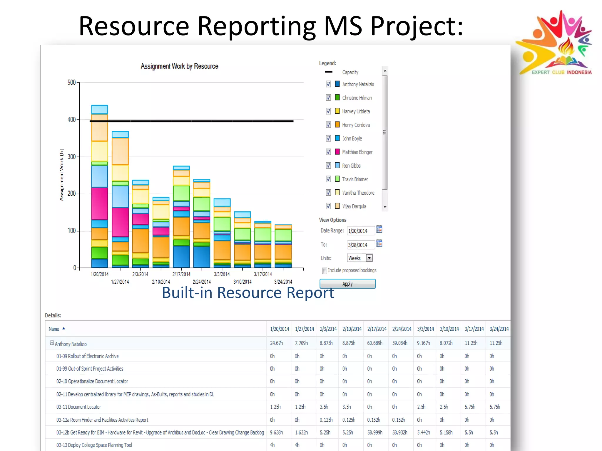602x451 pixels.
Task: Click the Date Range start field
Action: [x=361, y=231]
